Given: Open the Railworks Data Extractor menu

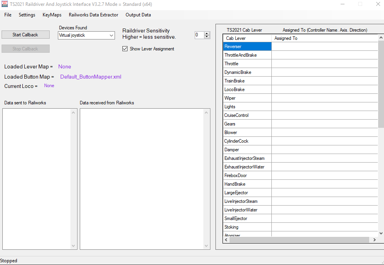Looking at the screenshot, I should click(93, 15).
